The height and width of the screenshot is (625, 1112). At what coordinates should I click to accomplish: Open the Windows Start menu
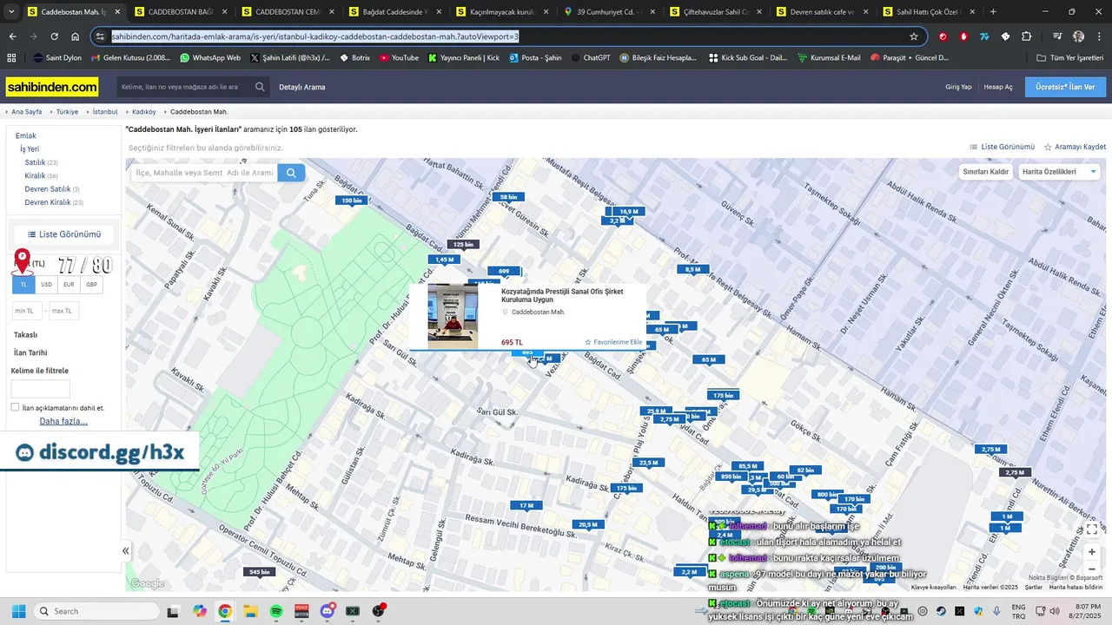[19, 611]
